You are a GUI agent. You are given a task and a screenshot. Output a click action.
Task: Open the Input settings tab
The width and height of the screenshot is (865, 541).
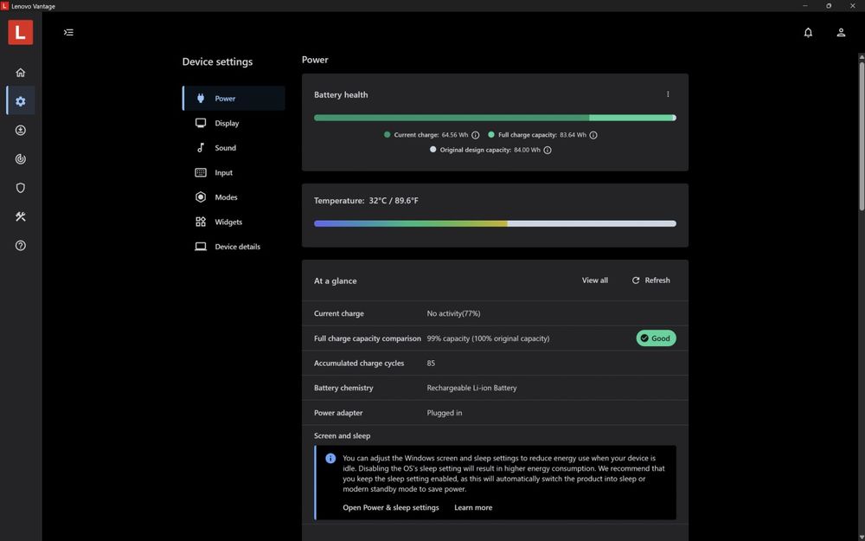tap(234, 172)
